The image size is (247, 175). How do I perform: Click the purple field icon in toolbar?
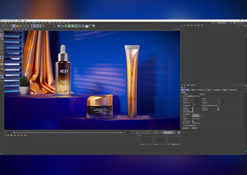[80, 26]
